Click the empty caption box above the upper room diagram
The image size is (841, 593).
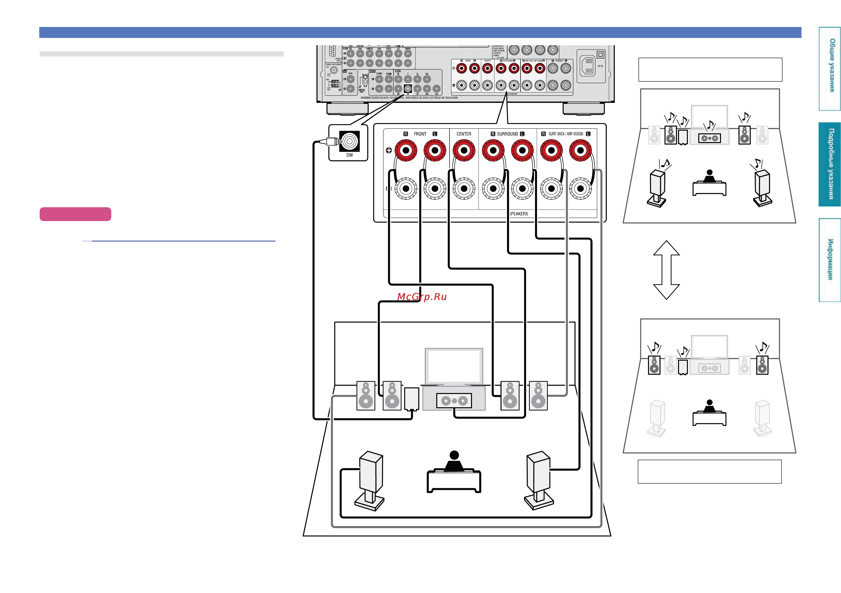pos(710,69)
